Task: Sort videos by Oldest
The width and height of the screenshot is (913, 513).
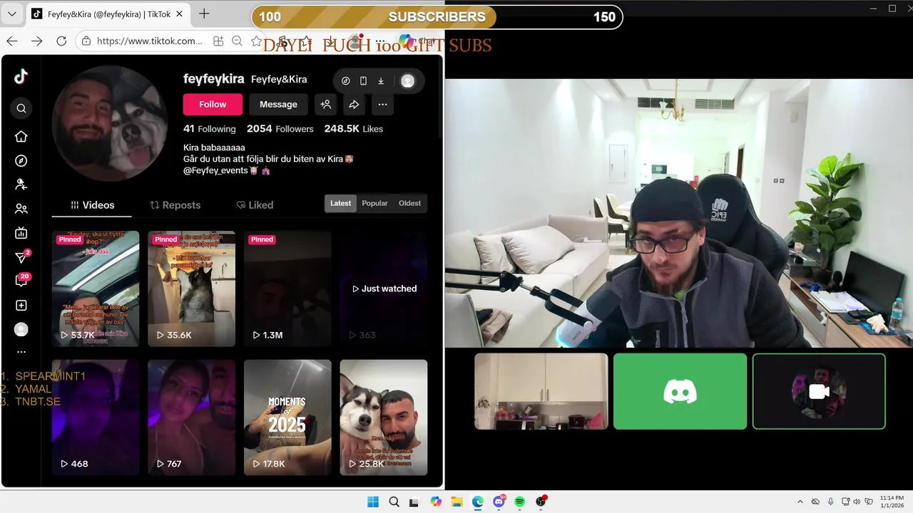Action: [x=409, y=203]
